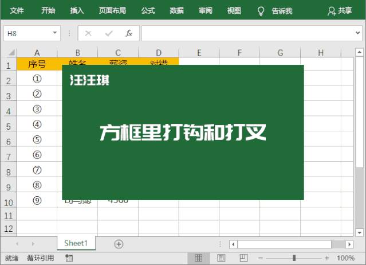366x265 pixels.
Task: Click the cell containing ②
Action: [37, 94]
